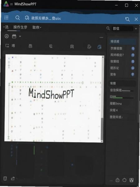Maximize the MindShowPPT window
The height and width of the screenshot is (187, 140).
[127, 5]
